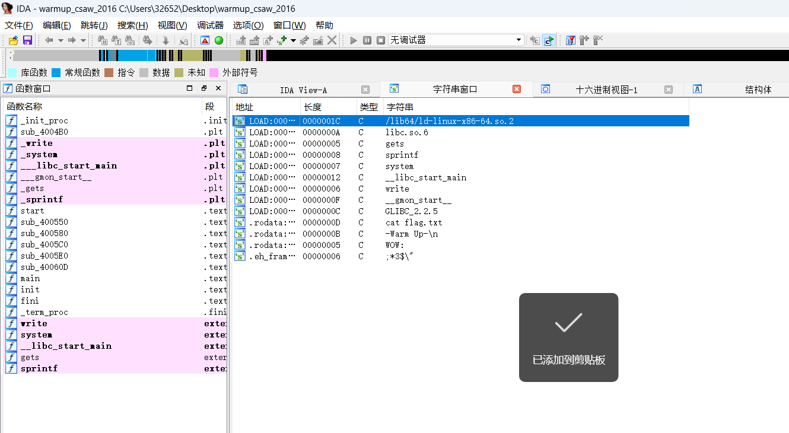Select the sub_40060D function row
Screen dimensions: 789x433
point(116,268)
